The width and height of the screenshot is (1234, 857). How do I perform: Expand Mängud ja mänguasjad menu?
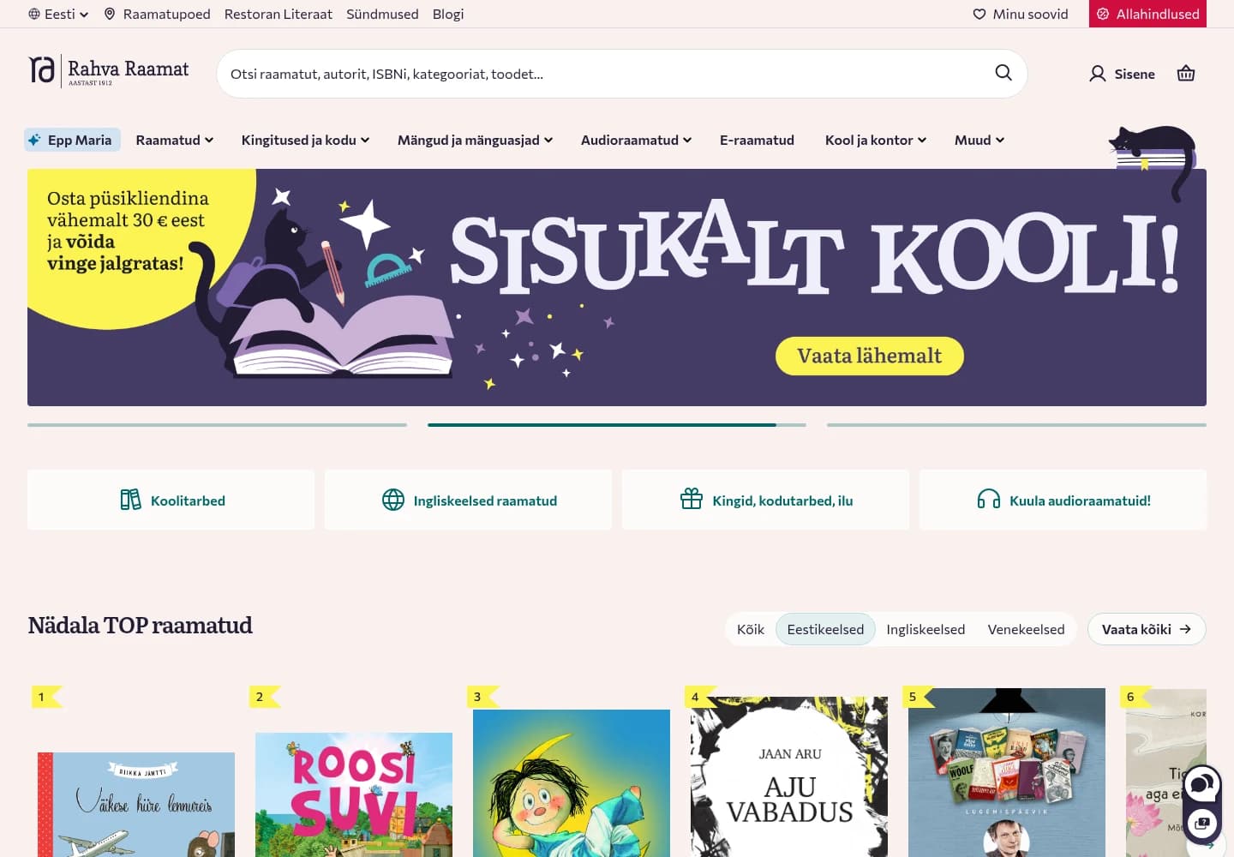point(475,140)
